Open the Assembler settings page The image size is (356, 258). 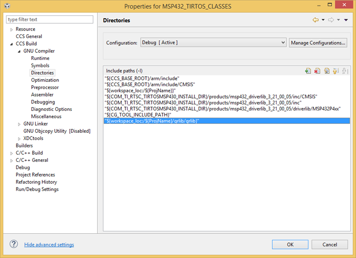click(42, 95)
